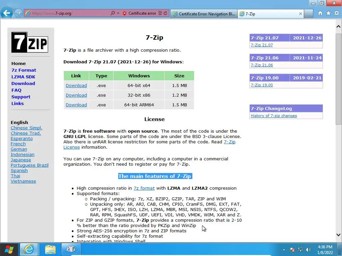Open Favorites star icon
Image resolution: width=342 pixels, height=256 pixels.
tap(328, 13)
